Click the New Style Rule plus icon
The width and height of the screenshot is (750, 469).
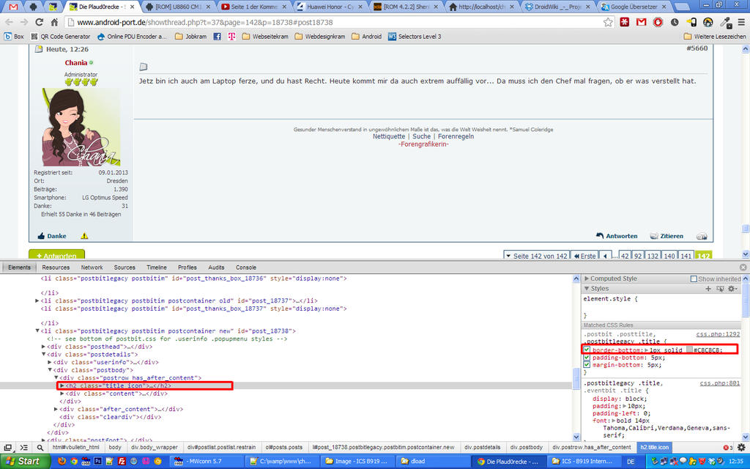pos(708,289)
